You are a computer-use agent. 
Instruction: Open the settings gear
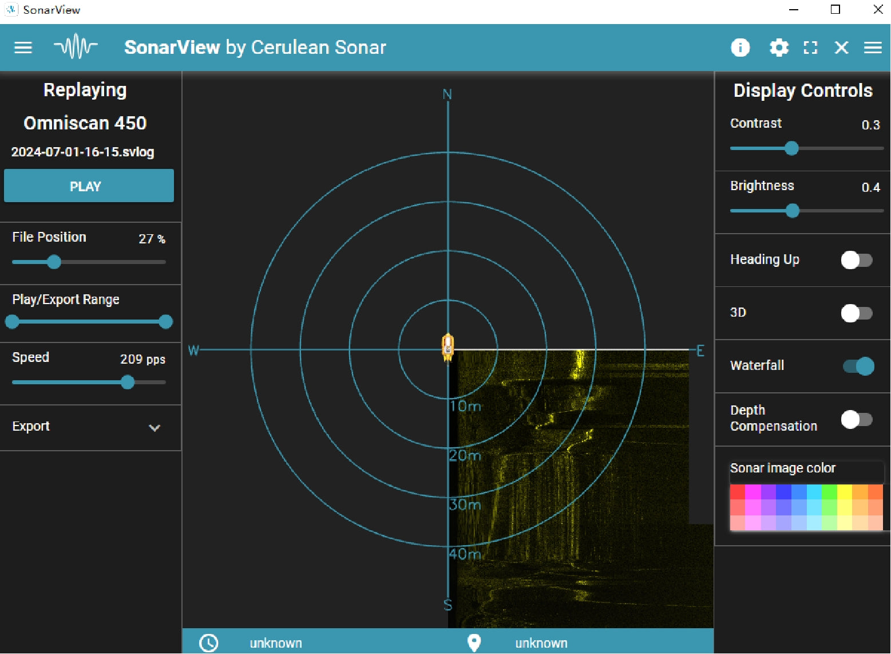778,48
